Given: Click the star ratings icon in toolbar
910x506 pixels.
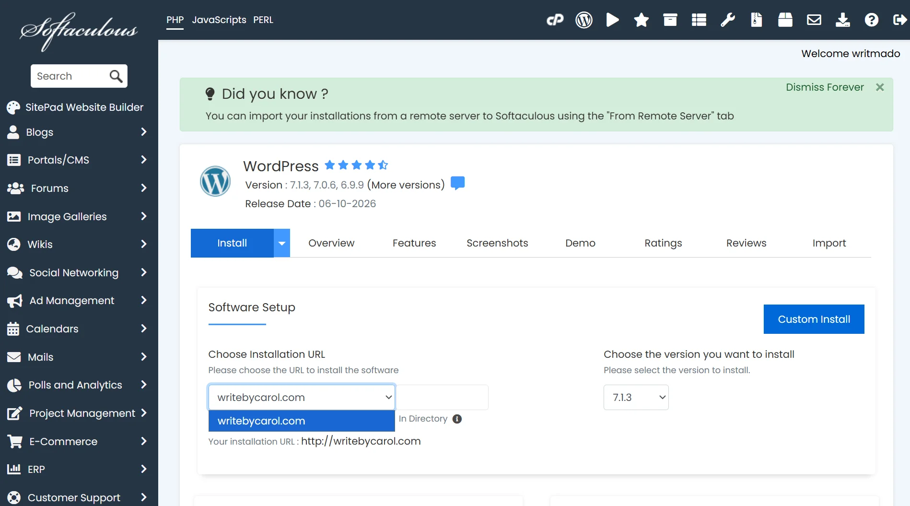Looking at the screenshot, I should click(x=641, y=20).
